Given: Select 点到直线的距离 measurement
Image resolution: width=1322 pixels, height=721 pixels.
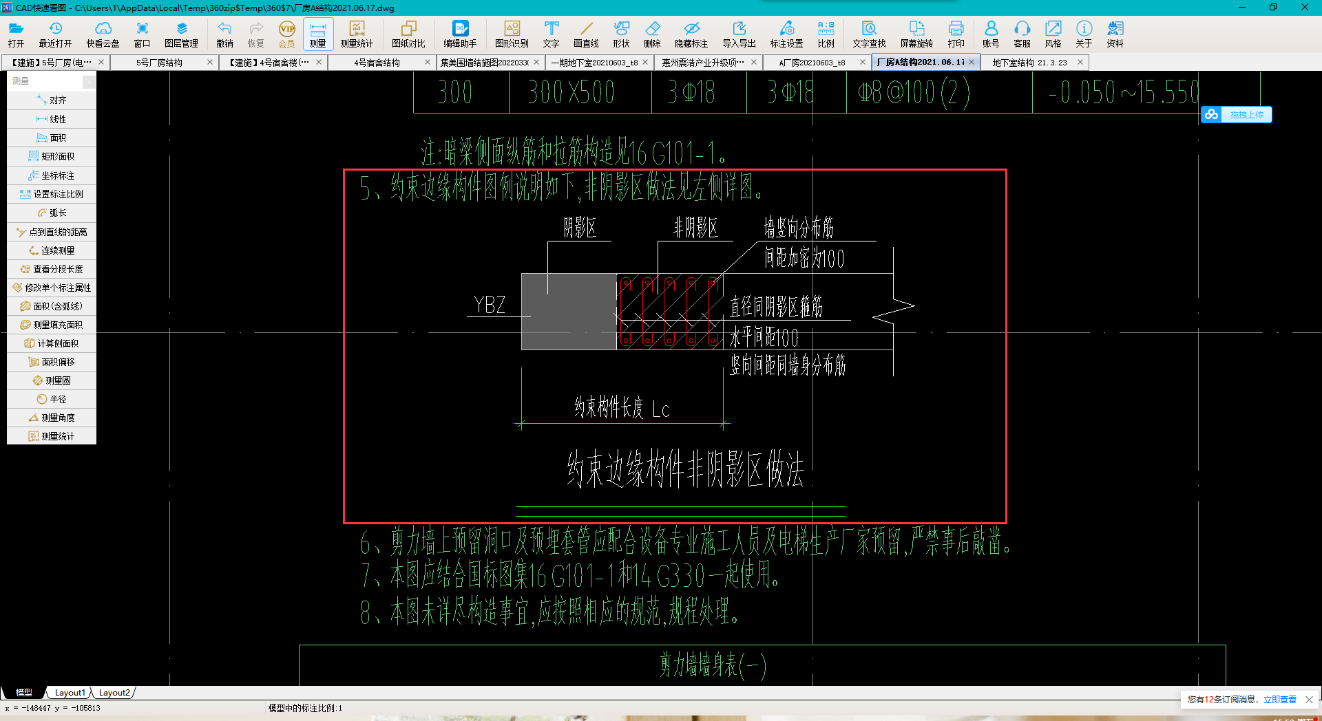Looking at the screenshot, I should pyautogui.click(x=52, y=232).
